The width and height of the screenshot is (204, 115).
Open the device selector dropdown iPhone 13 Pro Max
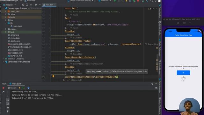pyautogui.click(x=80, y=1)
